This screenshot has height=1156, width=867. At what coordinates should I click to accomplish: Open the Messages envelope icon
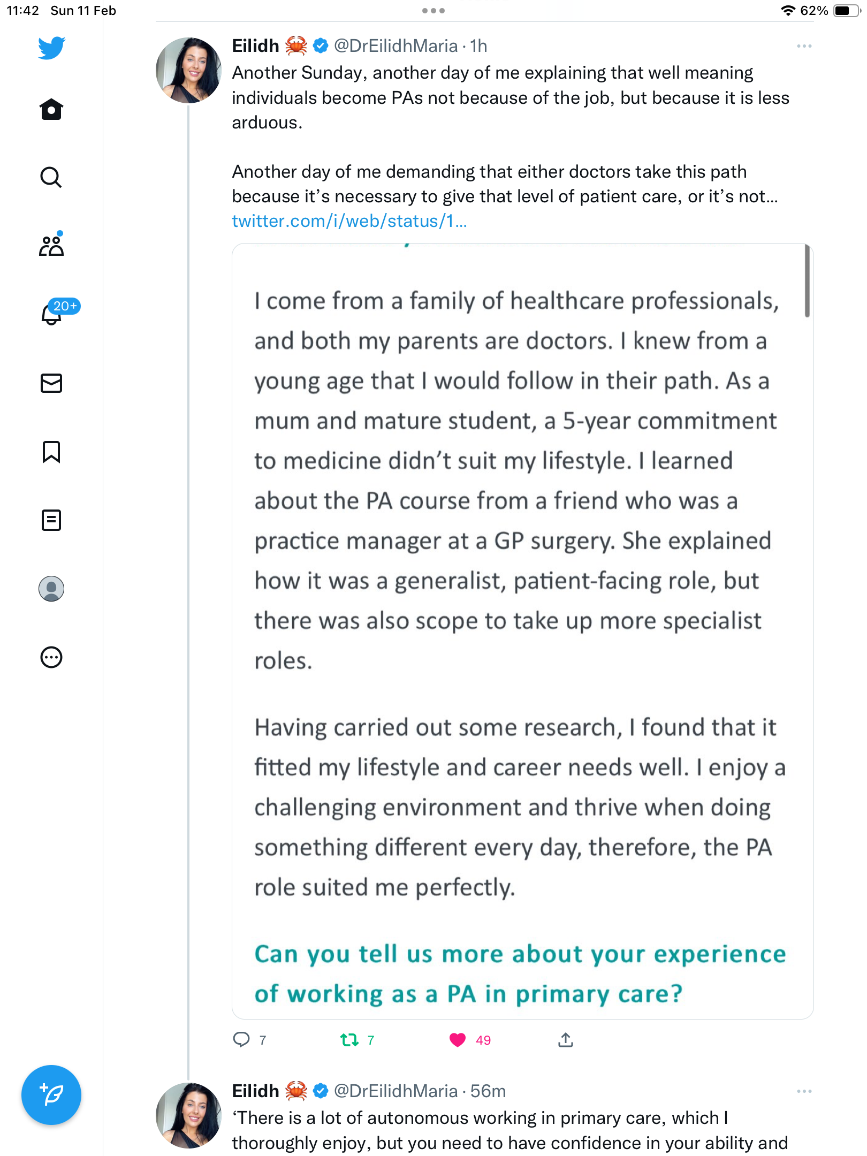tap(51, 383)
